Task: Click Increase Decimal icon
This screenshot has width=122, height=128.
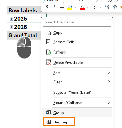Action: [x=107, y=7]
